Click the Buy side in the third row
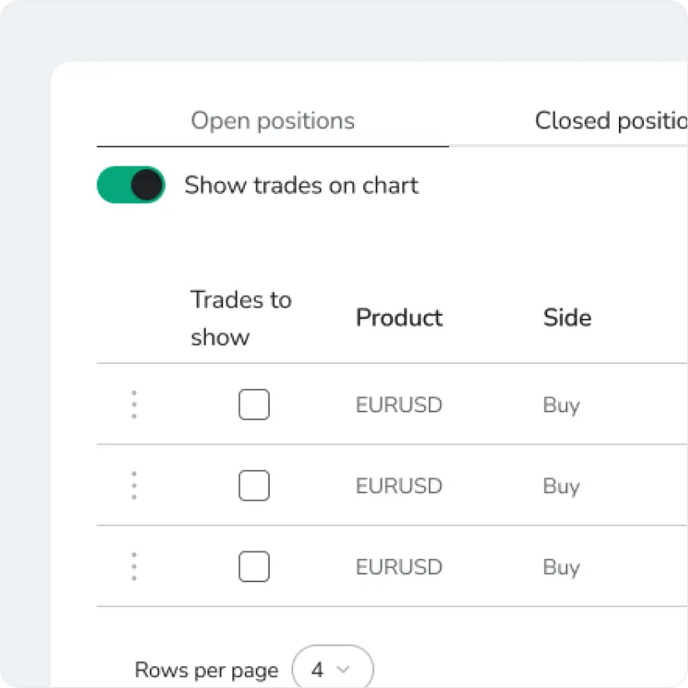The image size is (688, 688). [x=561, y=567]
